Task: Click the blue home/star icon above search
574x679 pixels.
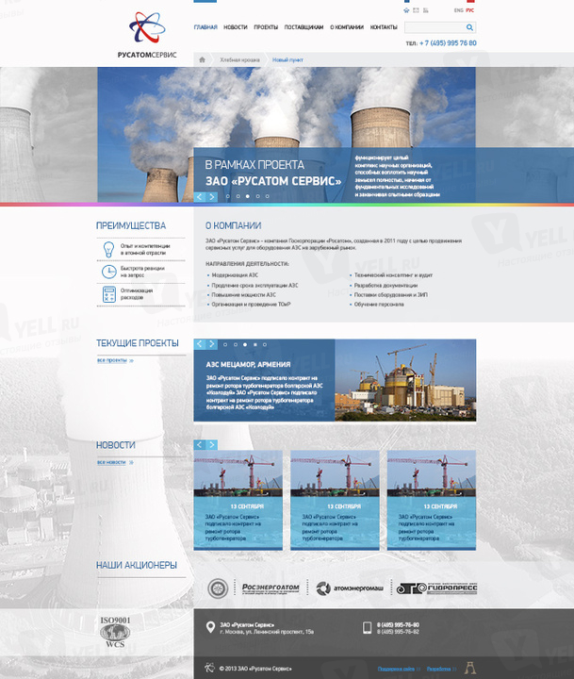Action: 406,10
